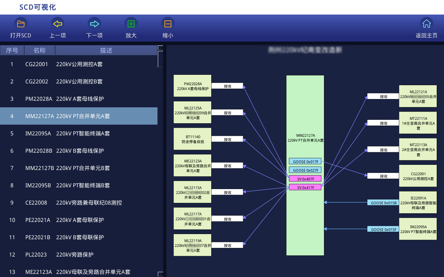Click the Open SCD folder icon
The height and width of the screenshot is (277, 444).
pos(21,24)
